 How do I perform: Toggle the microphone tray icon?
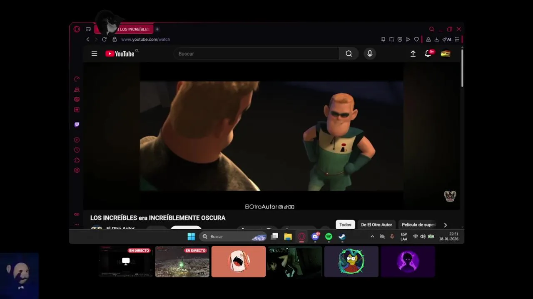[392, 237]
